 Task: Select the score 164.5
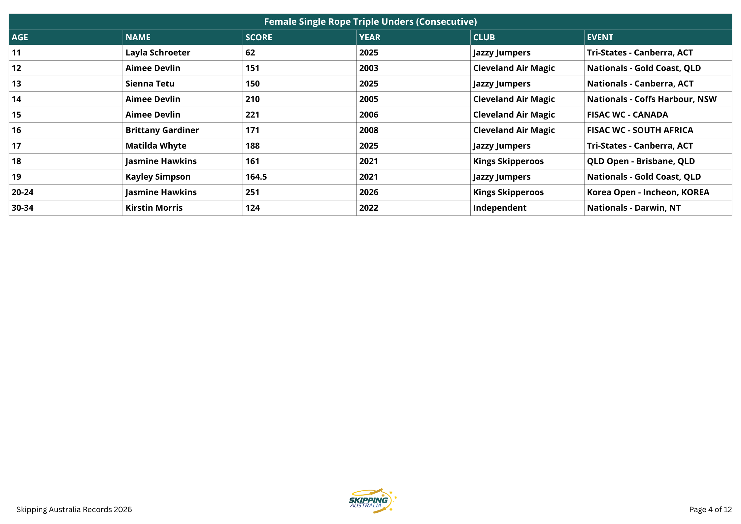pos(256,177)
